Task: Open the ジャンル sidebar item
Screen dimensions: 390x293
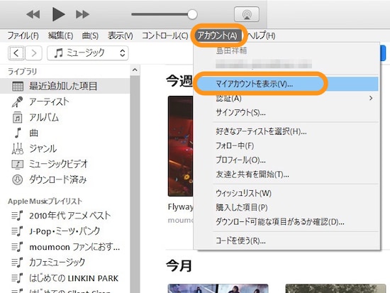Action: coord(43,148)
